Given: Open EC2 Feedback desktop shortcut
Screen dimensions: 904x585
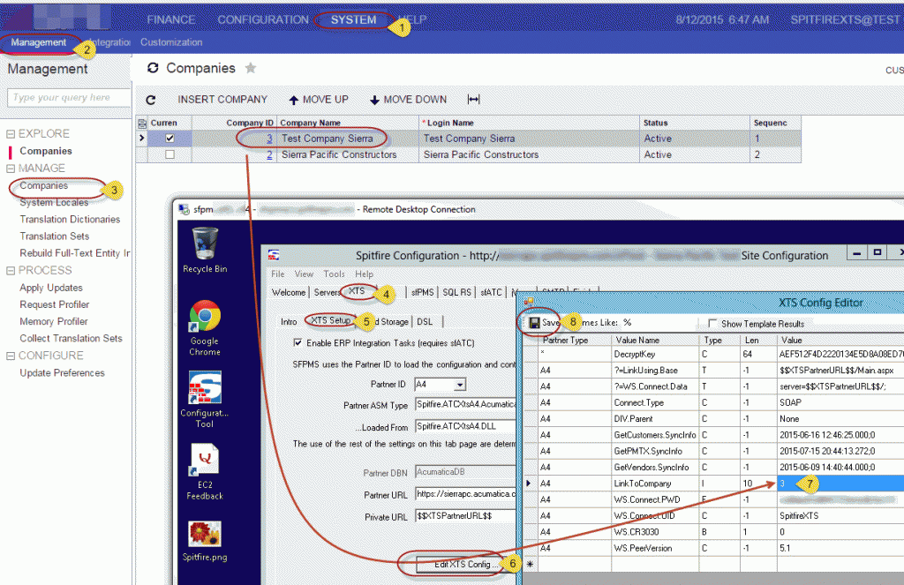Looking at the screenshot, I should pyautogui.click(x=205, y=471).
